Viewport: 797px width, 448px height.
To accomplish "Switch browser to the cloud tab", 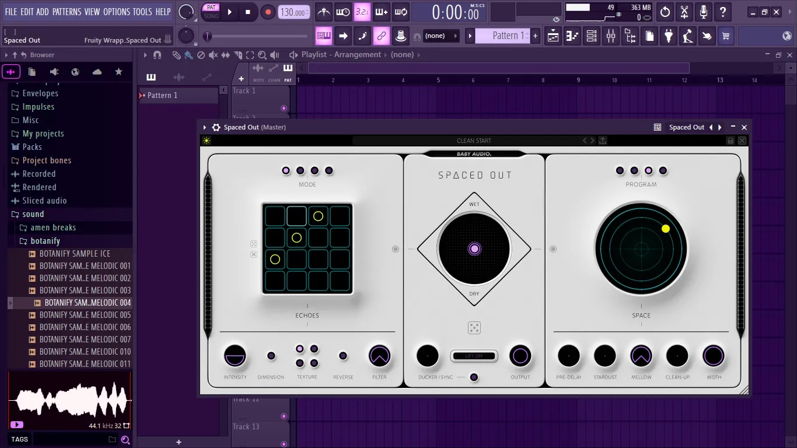I will tap(97, 72).
